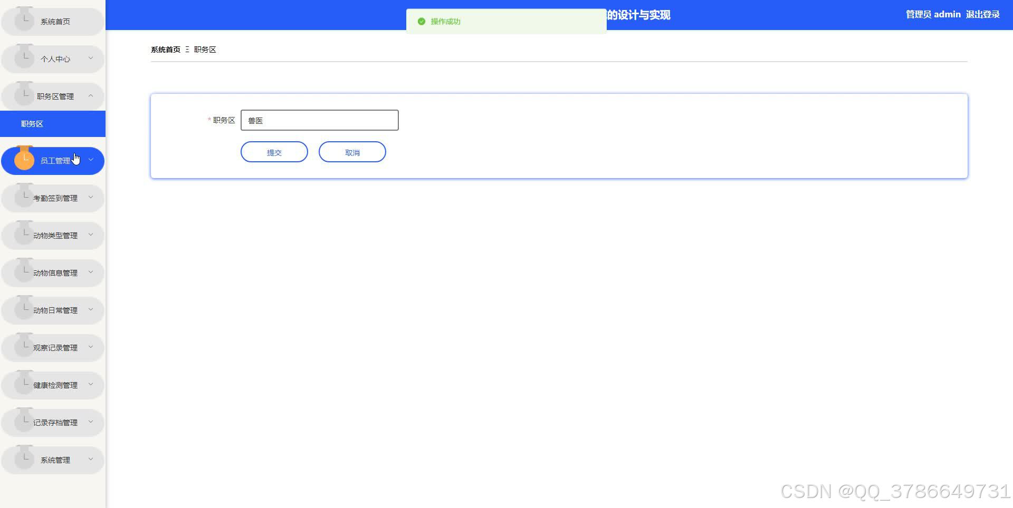Click inside the 职务区 text input field
The image size is (1013, 508).
pos(319,120)
